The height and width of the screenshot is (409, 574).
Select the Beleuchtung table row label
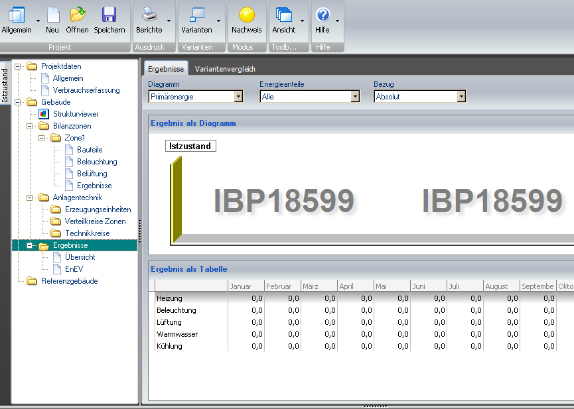[177, 310]
